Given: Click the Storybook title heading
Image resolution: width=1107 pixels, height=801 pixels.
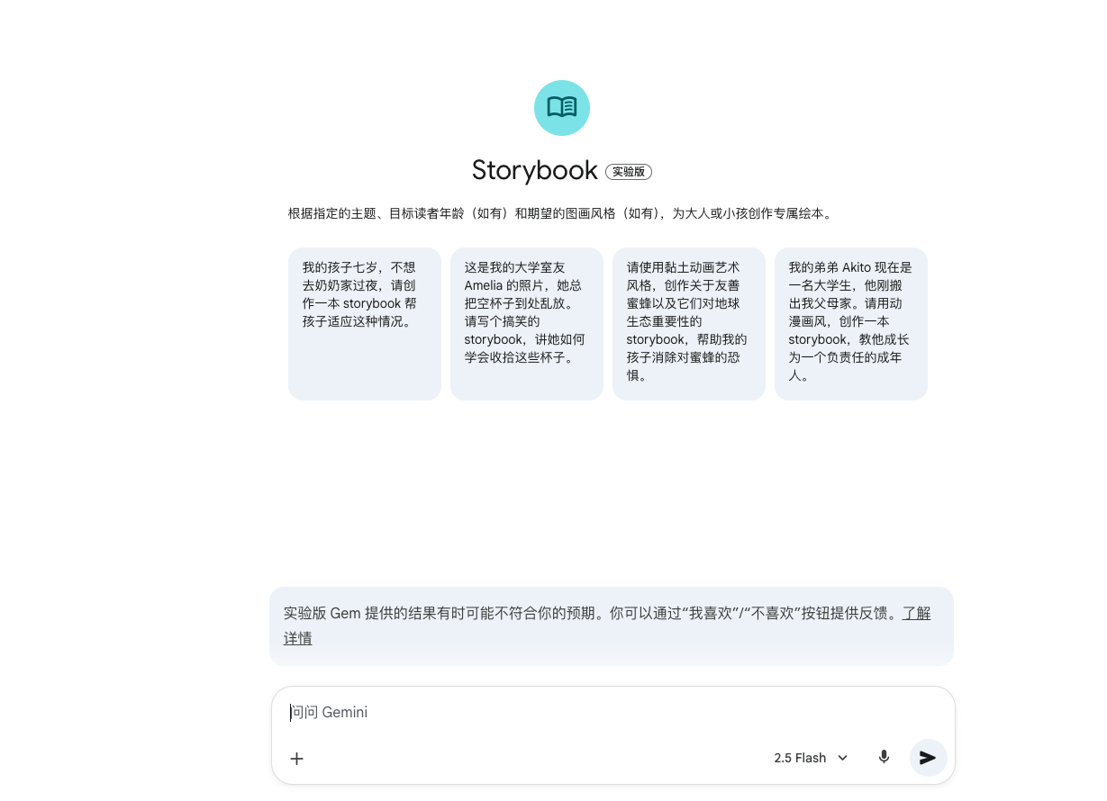Looking at the screenshot, I should pos(534,171).
